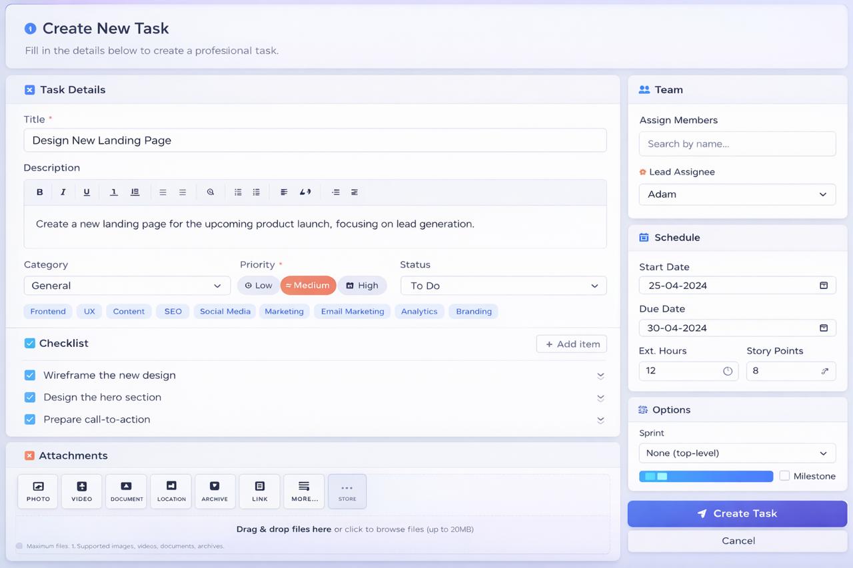
Task: Set priority to High
Action: click(x=363, y=285)
